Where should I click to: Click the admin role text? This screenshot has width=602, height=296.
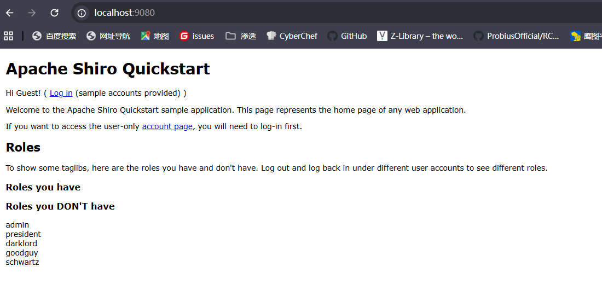tap(18, 225)
